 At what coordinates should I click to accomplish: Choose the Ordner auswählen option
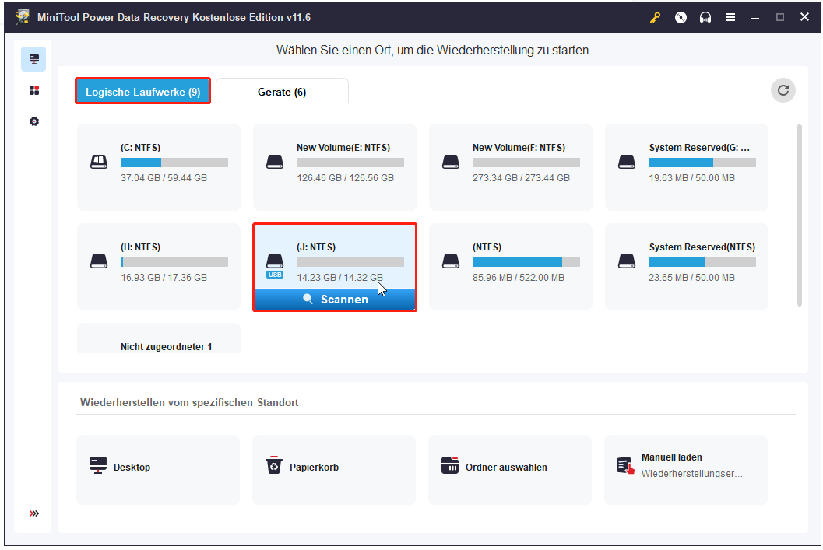coord(510,470)
